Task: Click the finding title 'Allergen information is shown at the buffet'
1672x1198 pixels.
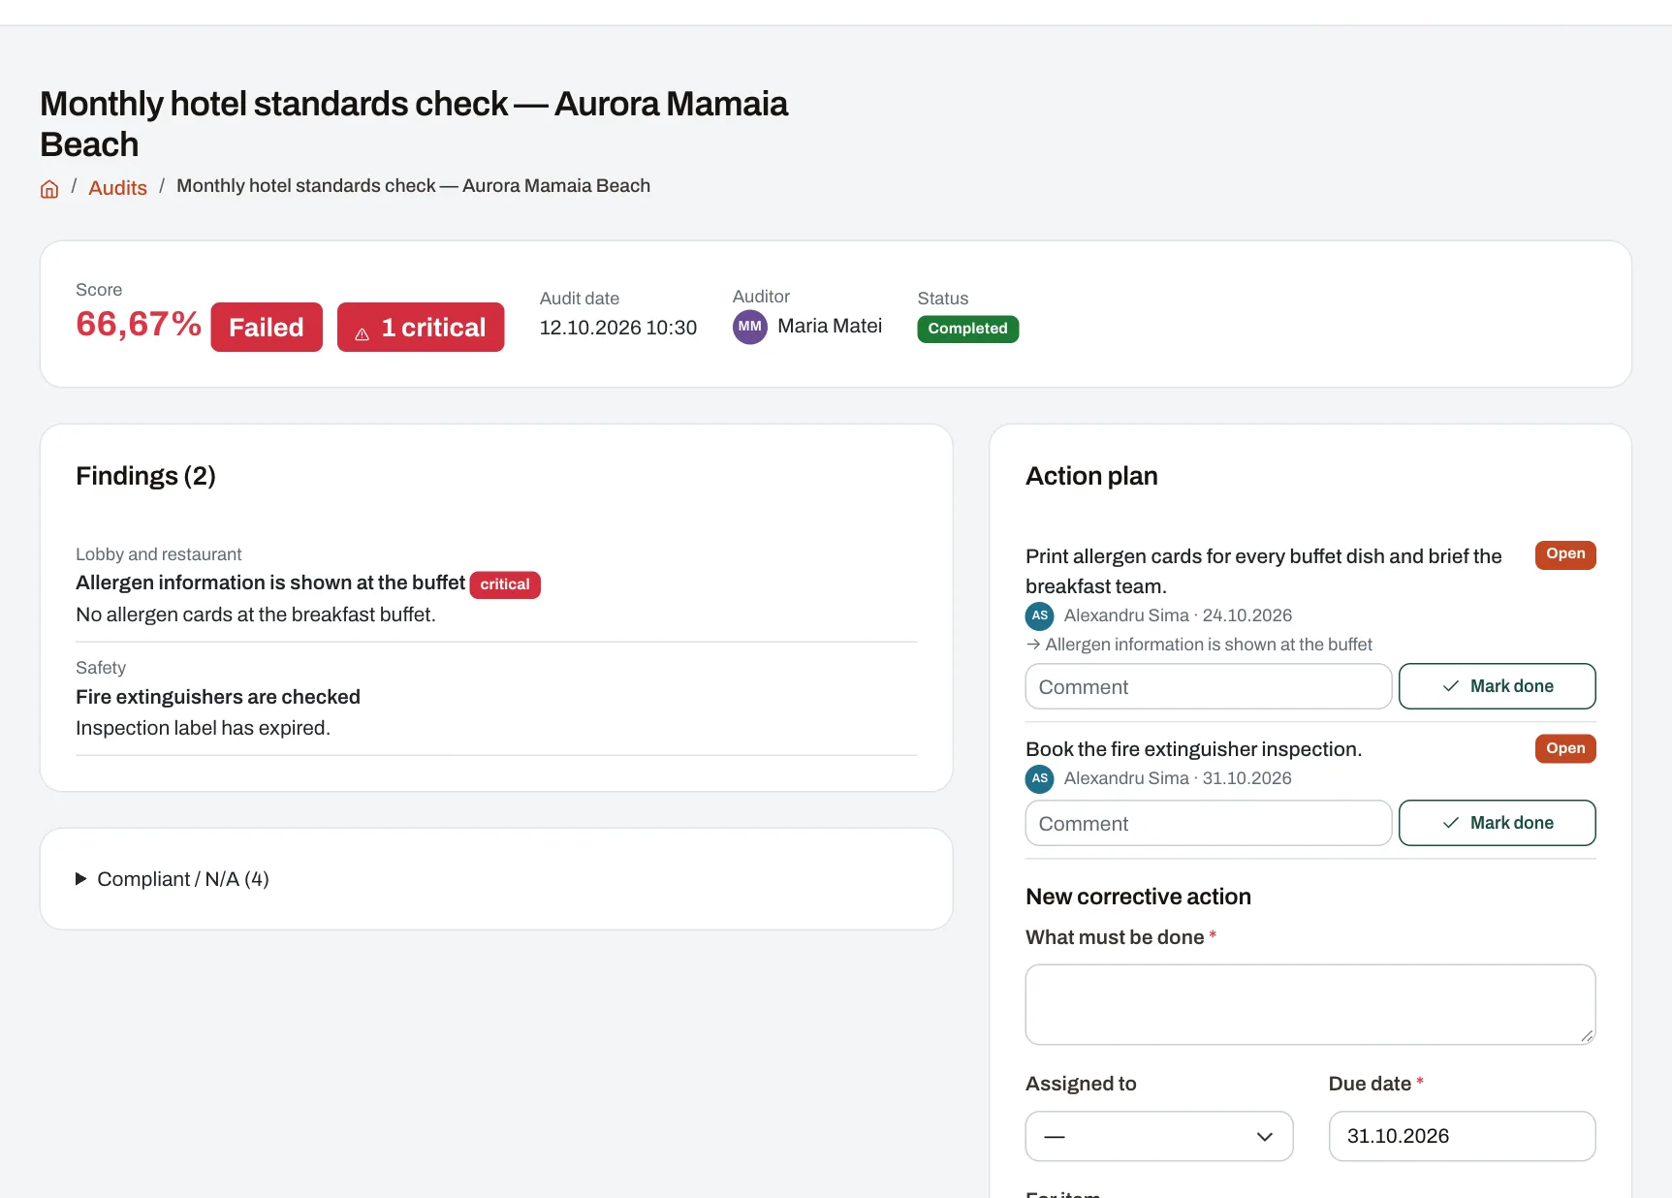Action: coord(270,583)
